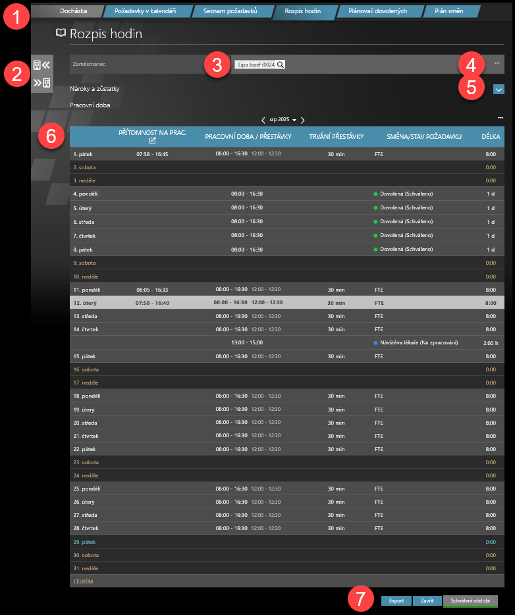The image size is (515, 615).
Task: Select the Seznam požadavků tab
Action: (230, 11)
